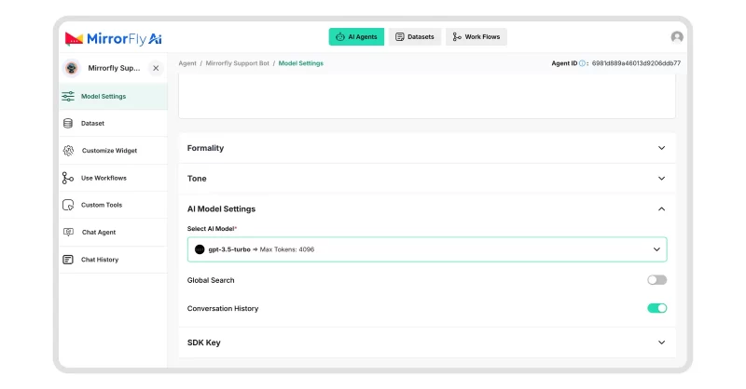Open Custom Tools in the sidebar

tap(113, 205)
